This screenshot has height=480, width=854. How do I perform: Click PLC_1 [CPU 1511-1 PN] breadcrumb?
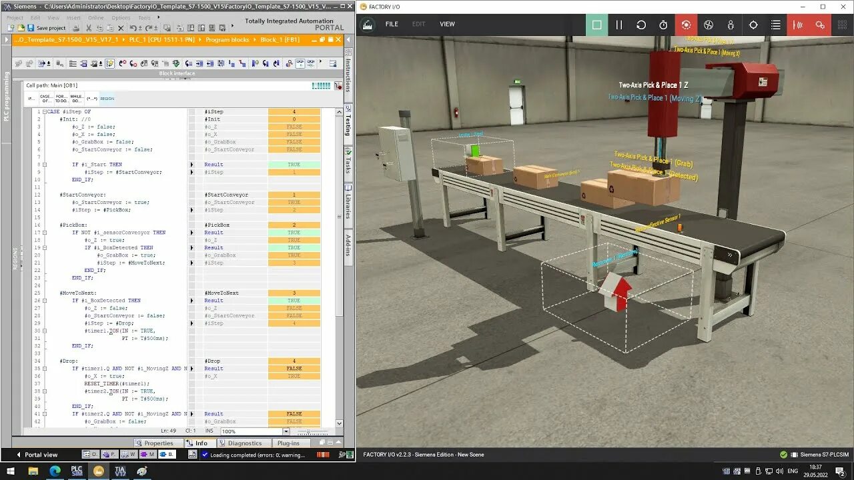(x=161, y=40)
